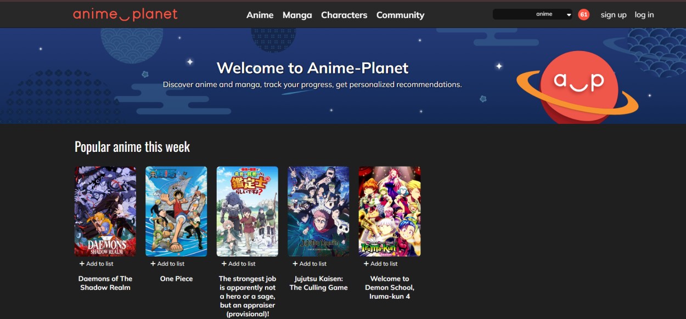
Task: Open Welcome to Demon School title link
Action: click(390, 287)
